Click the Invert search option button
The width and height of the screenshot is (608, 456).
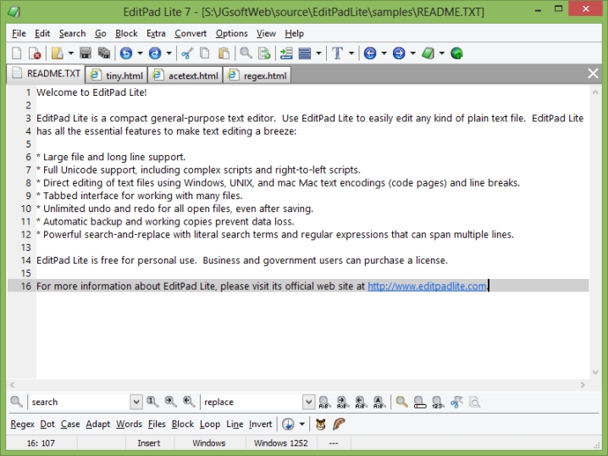[x=261, y=424]
